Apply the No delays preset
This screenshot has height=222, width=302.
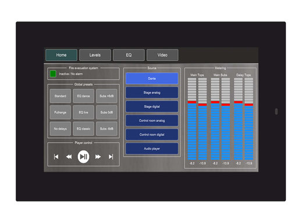pyautogui.click(x=61, y=129)
